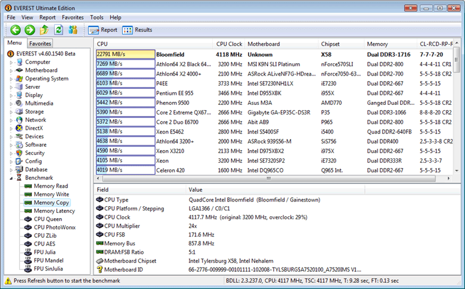The width and height of the screenshot is (465, 289).
Task: Select the Network tree icon
Action: pos(19,120)
